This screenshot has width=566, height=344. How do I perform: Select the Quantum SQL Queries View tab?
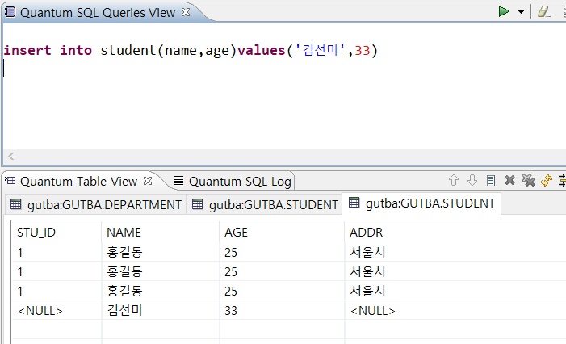coord(98,13)
